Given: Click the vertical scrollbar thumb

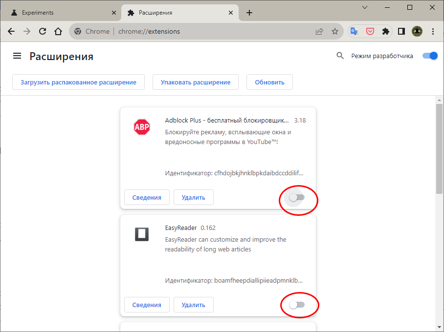Looking at the screenshot, I should (x=439, y=149).
